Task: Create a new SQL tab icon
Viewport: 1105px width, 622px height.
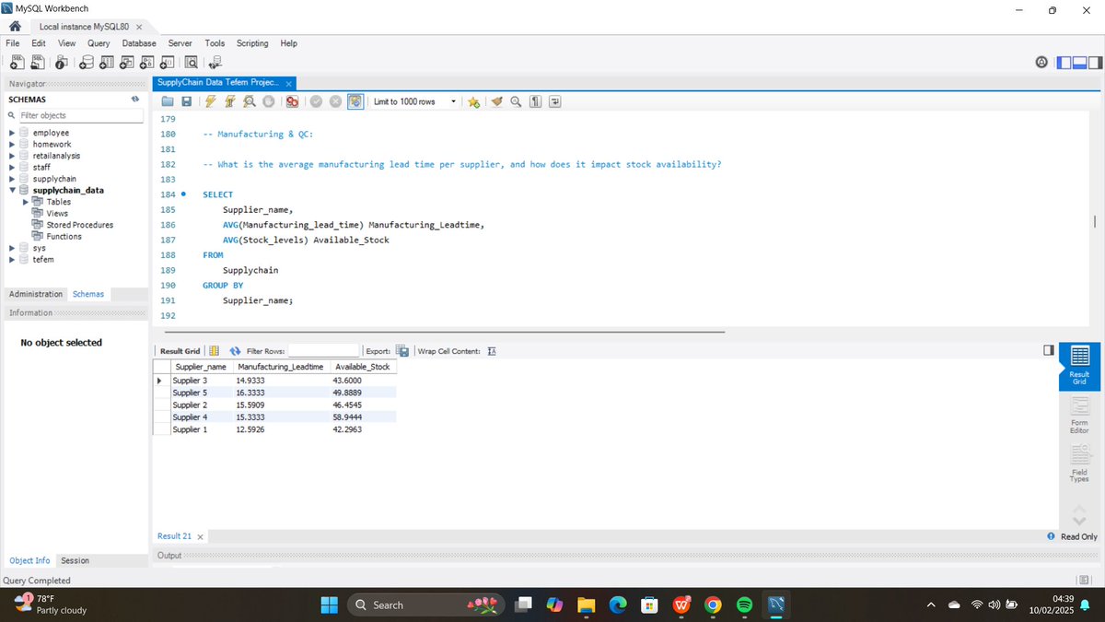Action: point(16,63)
